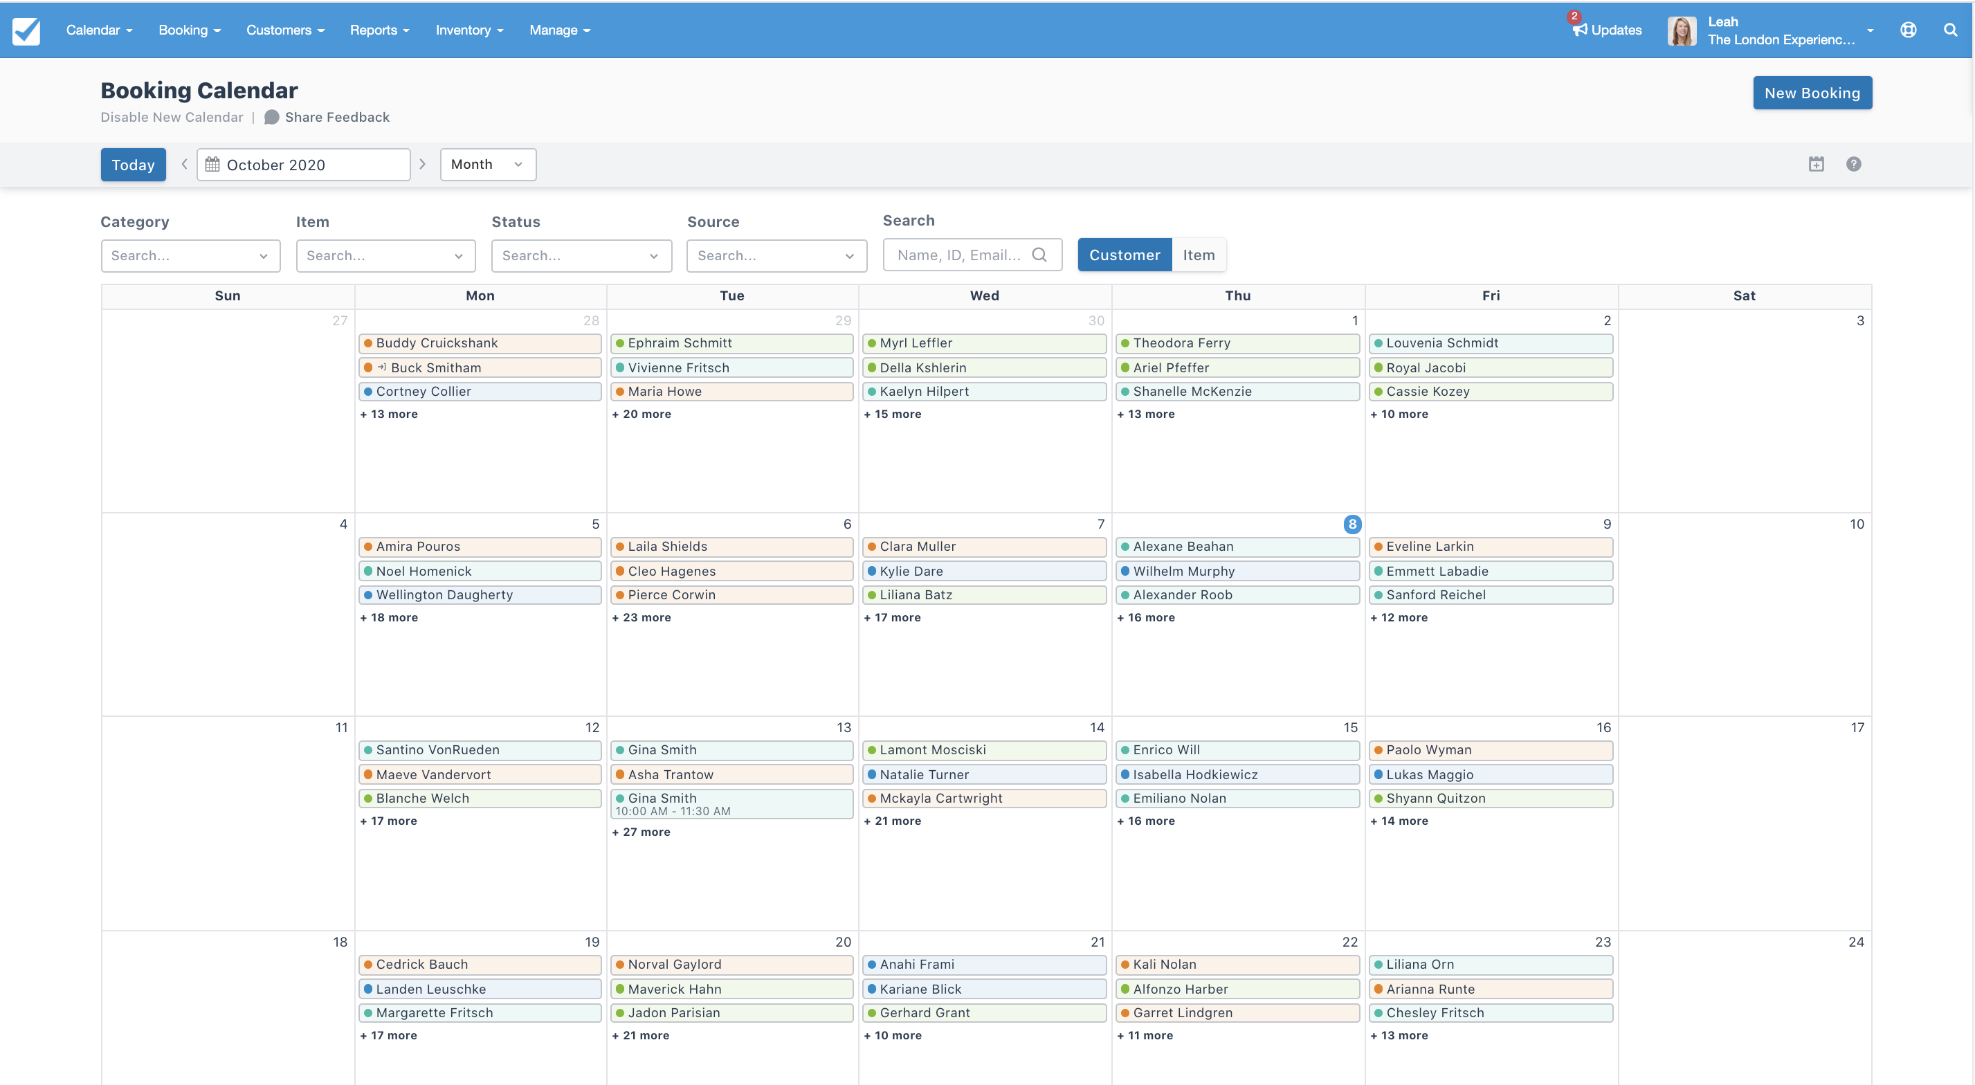This screenshot has width=1975, height=1085.
Task: Open the Reports menu
Action: tap(379, 30)
